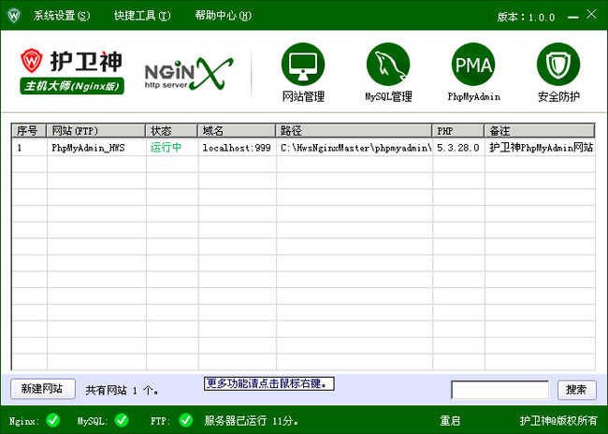Image resolution: width=608 pixels, height=434 pixels.
Task: Launch PhpMyAdmin via the PMA icon
Action: coord(473,65)
